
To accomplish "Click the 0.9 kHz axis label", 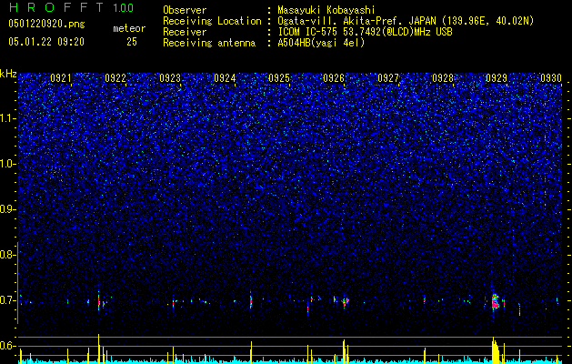I will [7, 209].
